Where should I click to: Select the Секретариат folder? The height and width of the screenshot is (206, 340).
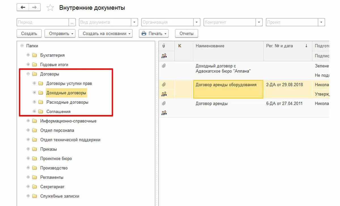coord(52,187)
